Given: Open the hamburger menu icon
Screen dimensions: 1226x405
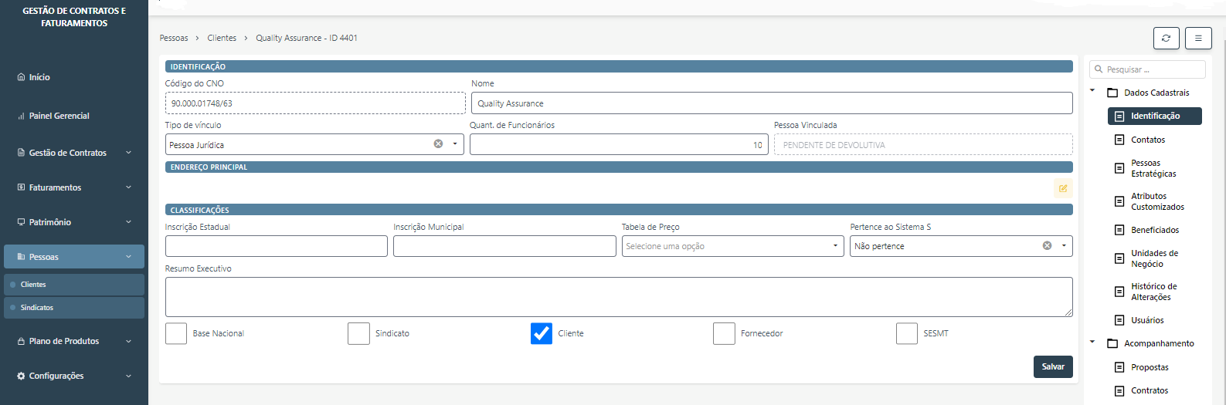Looking at the screenshot, I should [x=1198, y=38].
